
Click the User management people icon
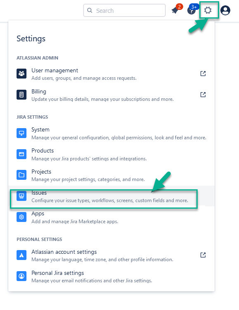tap(22, 74)
